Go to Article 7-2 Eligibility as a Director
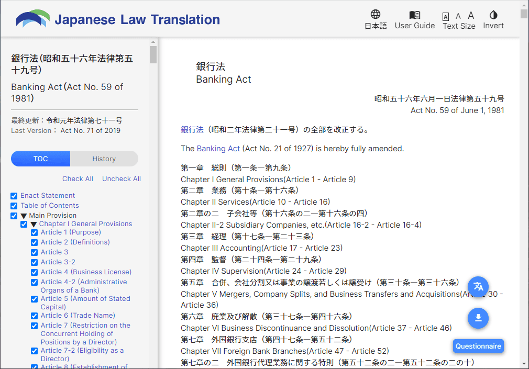 click(x=82, y=354)
